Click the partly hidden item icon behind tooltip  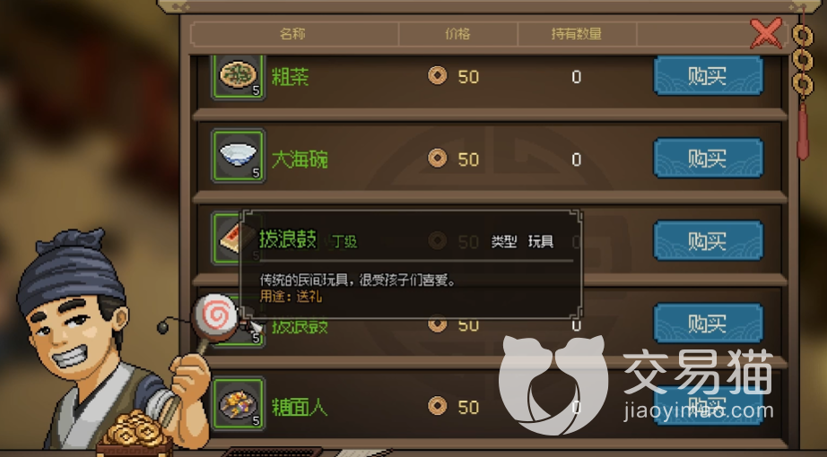[x=227, y=238]
